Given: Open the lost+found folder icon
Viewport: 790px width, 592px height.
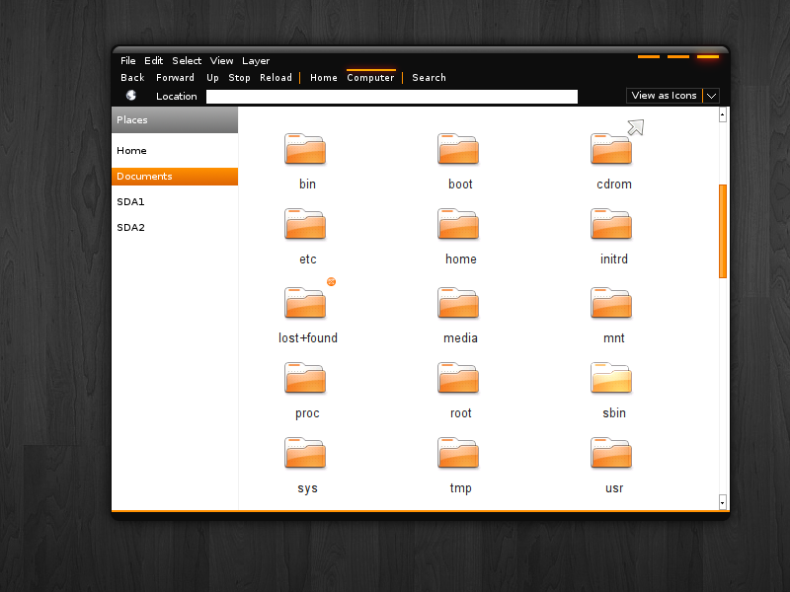Looking at the screenshot, I should [x=305, y=303].
